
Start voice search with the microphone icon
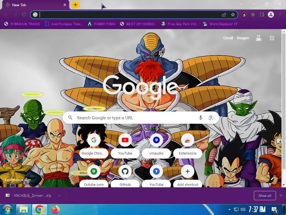(x=201, y=118)
